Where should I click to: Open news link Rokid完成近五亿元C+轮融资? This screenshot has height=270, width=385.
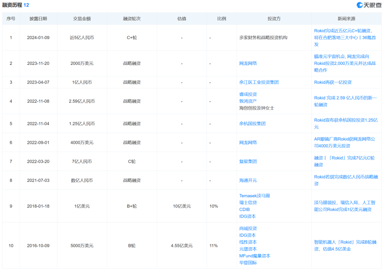point(345,37)
